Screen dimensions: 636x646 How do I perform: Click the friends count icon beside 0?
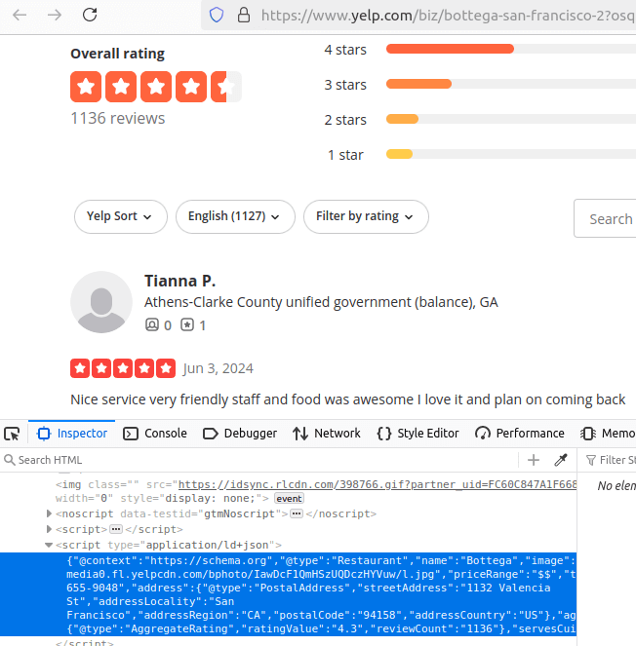pyautogui.click(x=152, y=324)
